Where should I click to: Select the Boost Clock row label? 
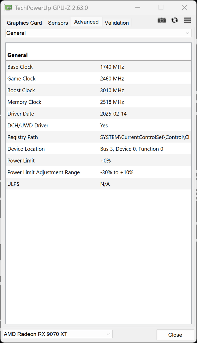click(21, 90)
